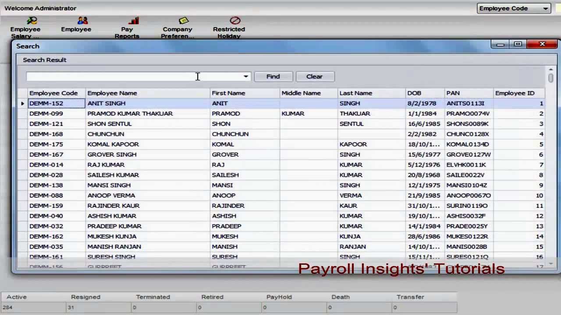Click the Active status label
561x315 pixels.
click(x=17, y=297)
